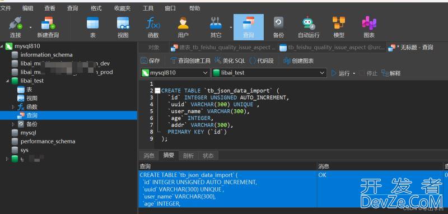Open the 用户 (User) toolbar icon
The height and width of the screenshot is (214, 448).
(x=183, y=27)
